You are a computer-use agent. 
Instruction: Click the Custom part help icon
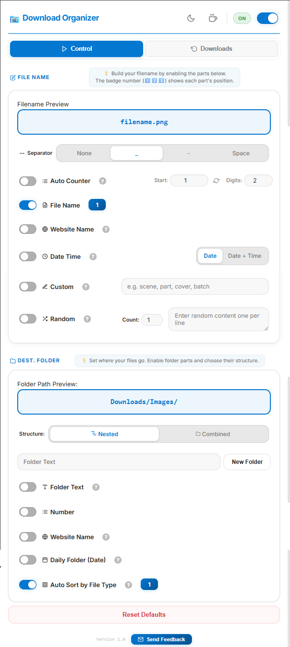pos(86,286)
